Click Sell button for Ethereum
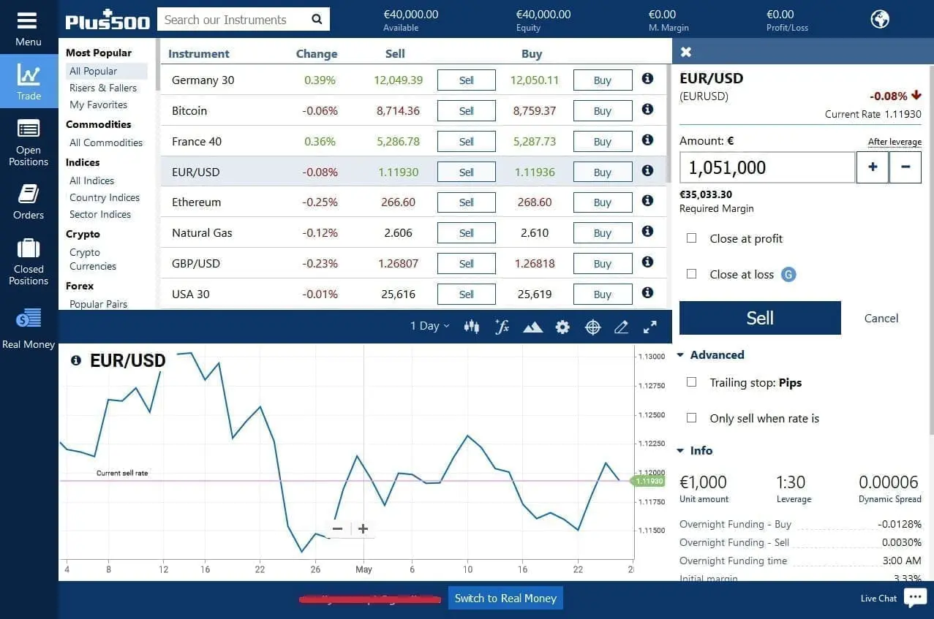 point(467,202)
